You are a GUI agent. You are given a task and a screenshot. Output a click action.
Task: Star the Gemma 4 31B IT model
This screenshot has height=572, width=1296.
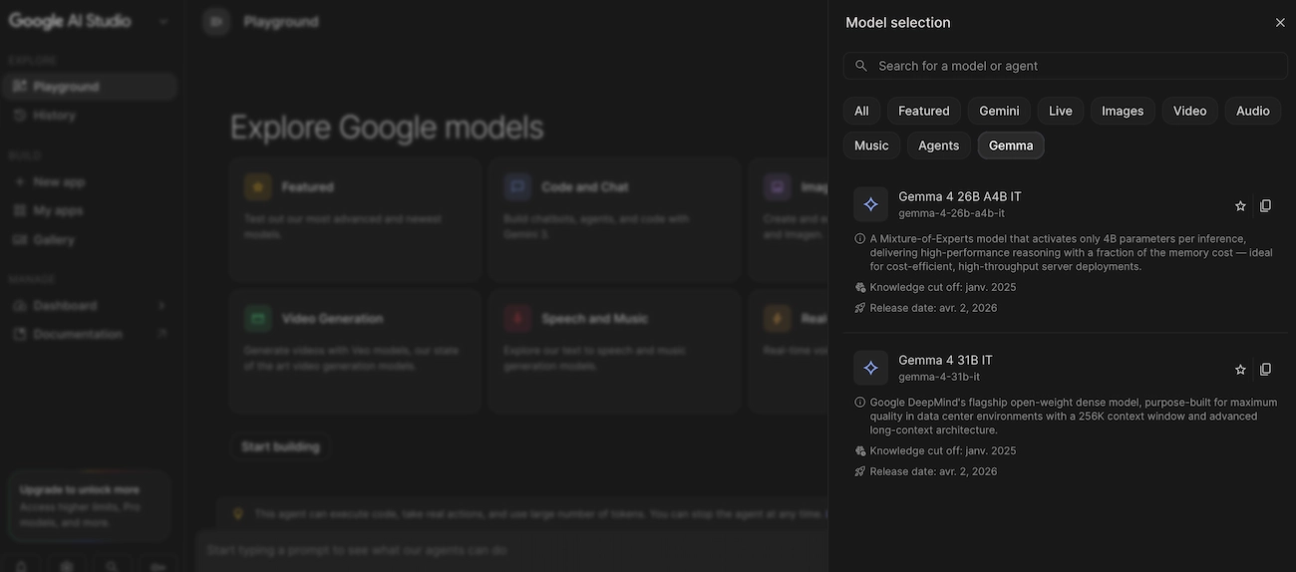(x=1240, y=370)
